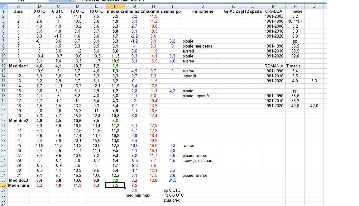This screenshot has height=206, width=359.
Task: Click the select-all corner box
Action: point(3,7)
